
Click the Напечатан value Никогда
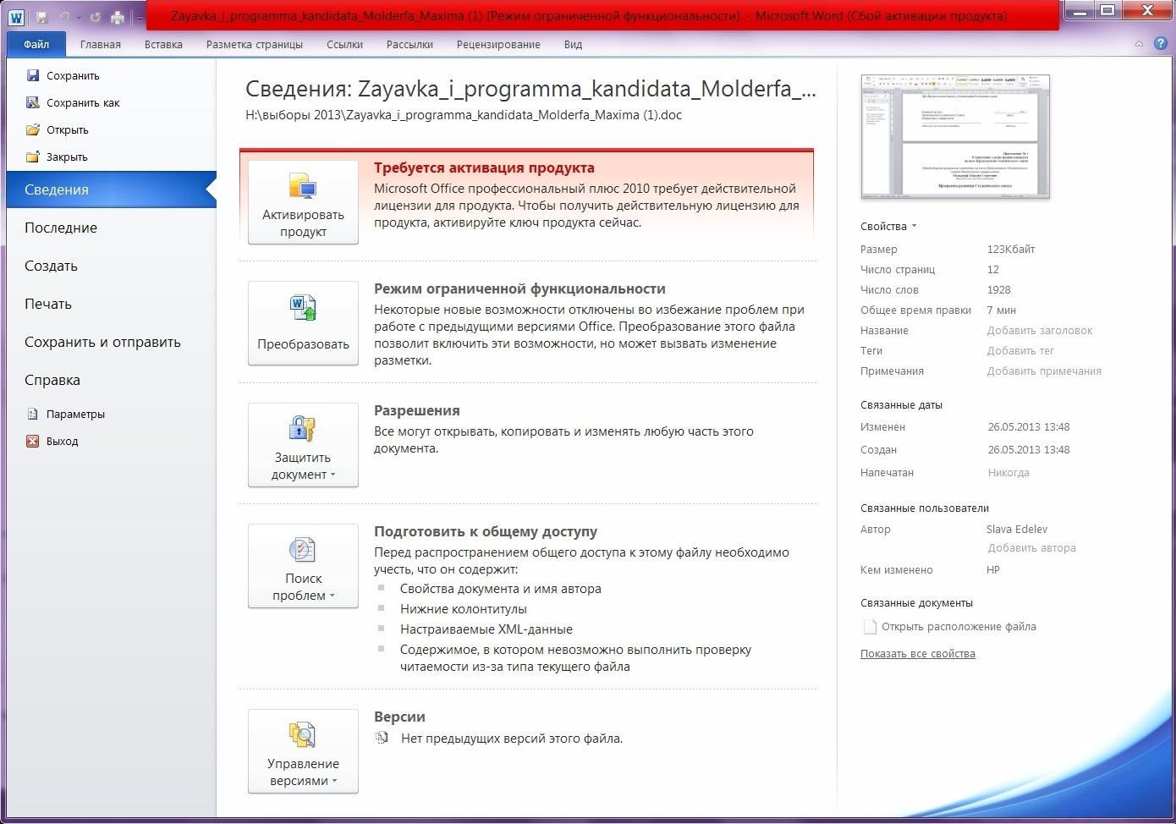(1008, 473)
